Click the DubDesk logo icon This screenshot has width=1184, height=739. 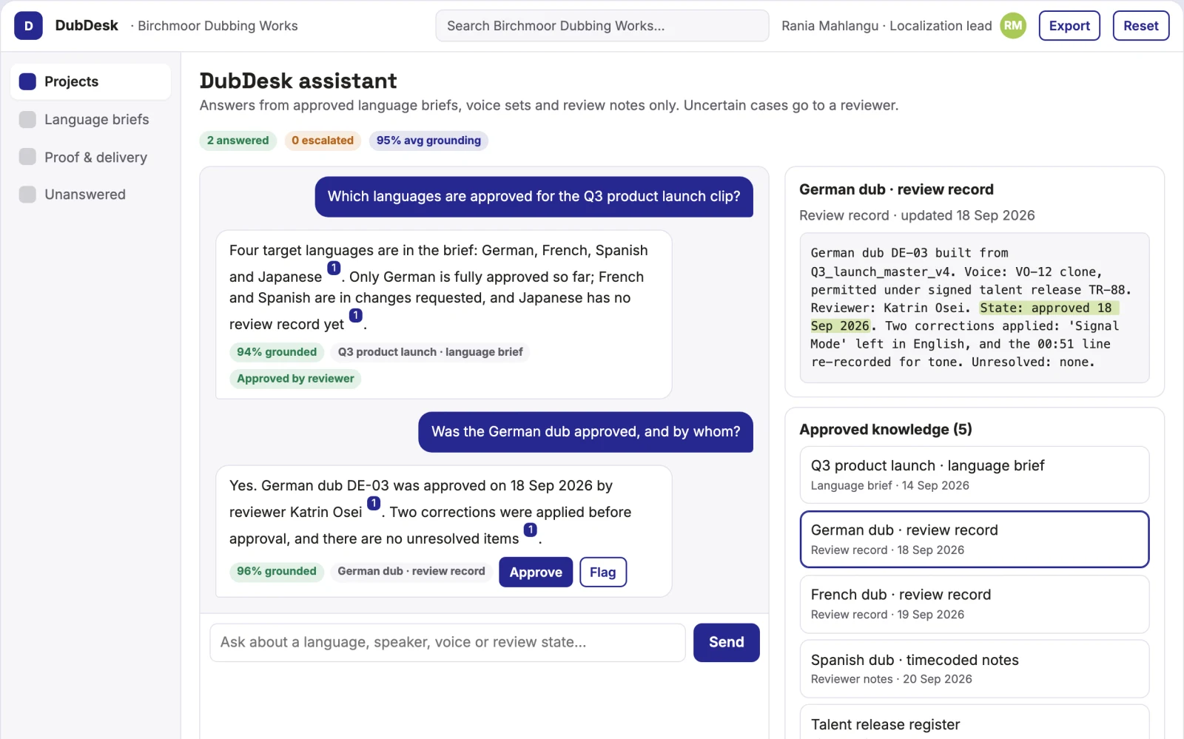[28, 26]
